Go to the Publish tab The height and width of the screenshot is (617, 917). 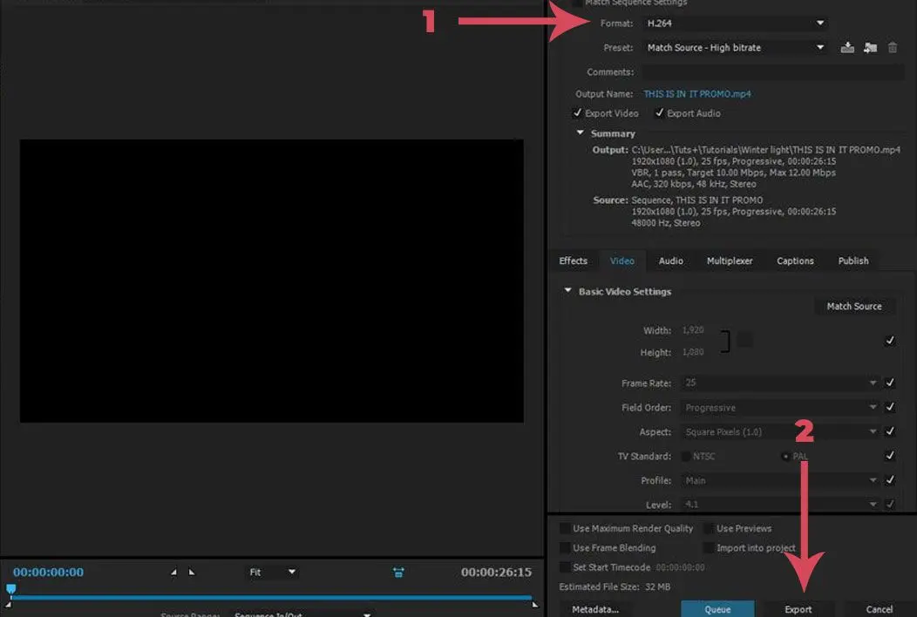(x=853, y=261)
